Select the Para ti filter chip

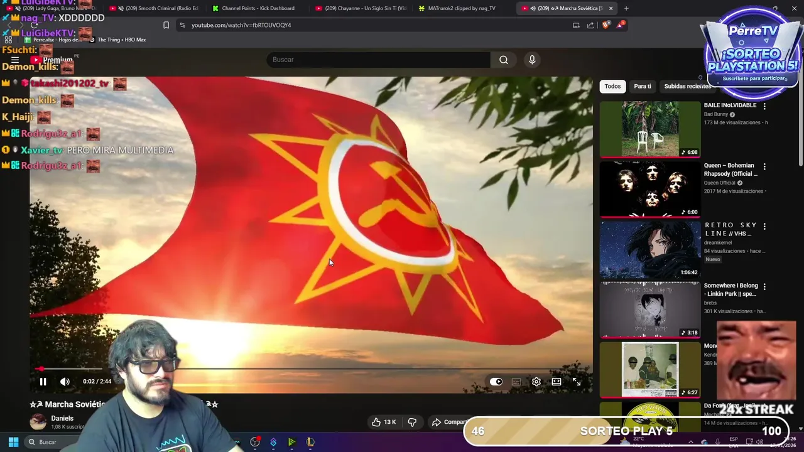[643, 86]
